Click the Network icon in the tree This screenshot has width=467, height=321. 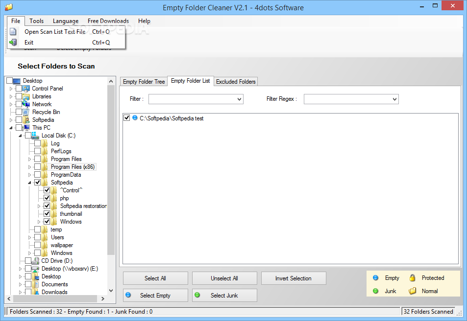(x=26, y=104)
